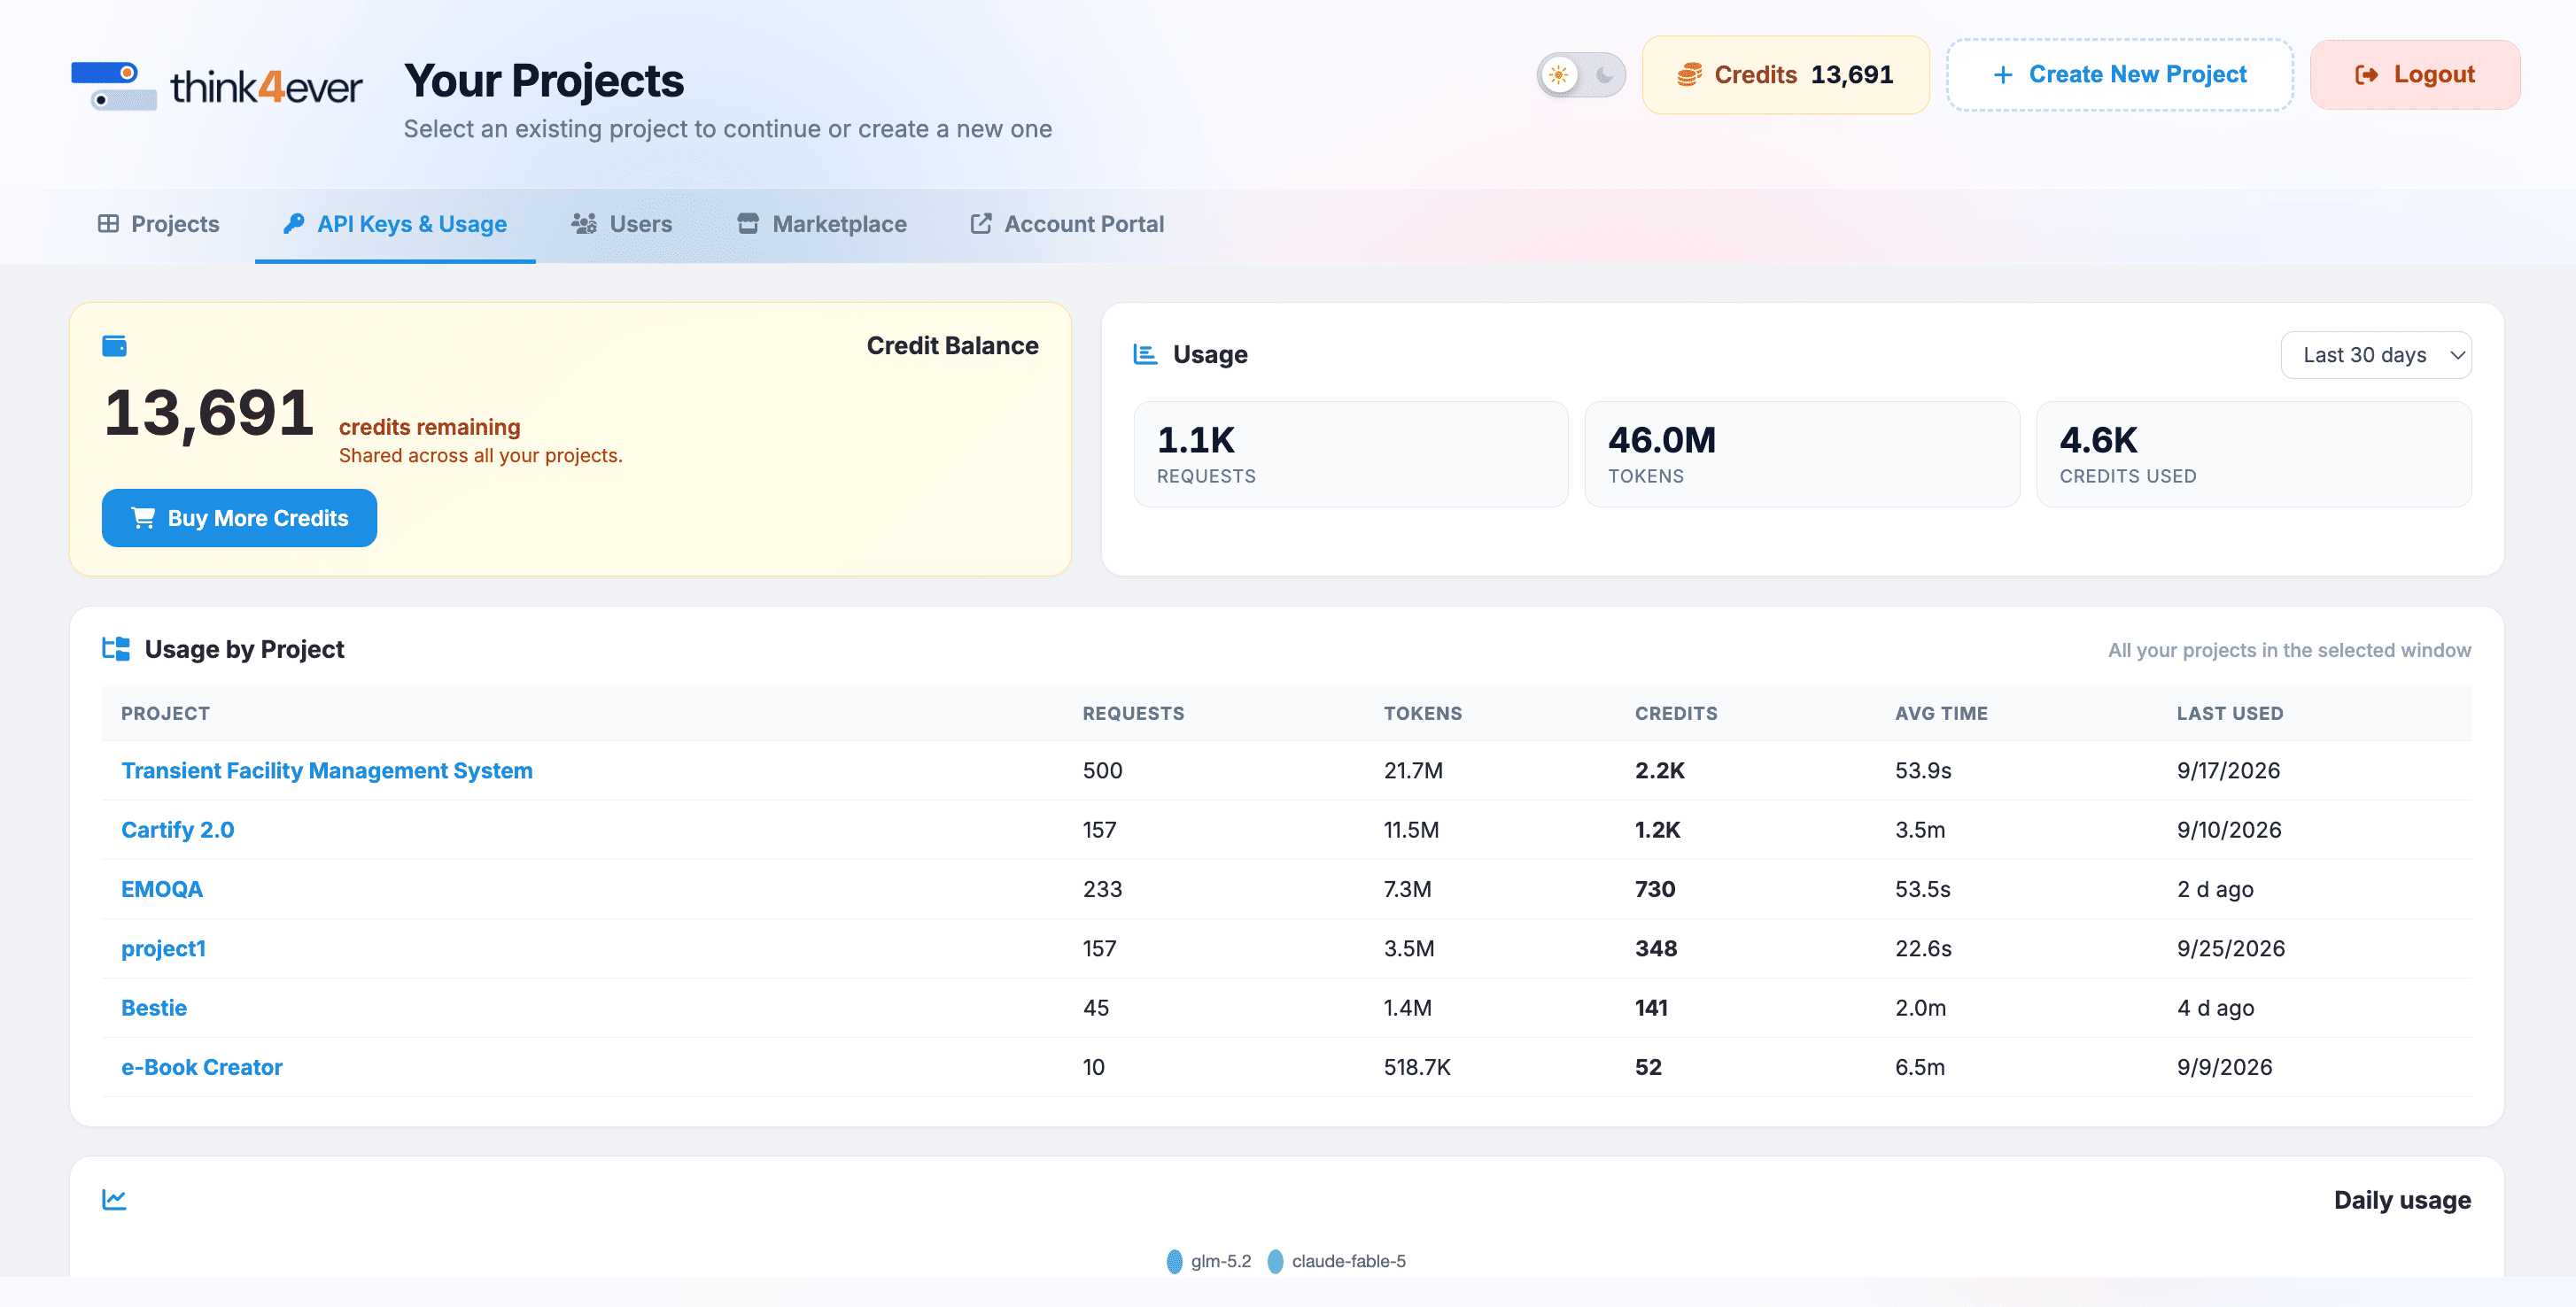Click the CREDITS column header
This screenshot has width=2576, height=1307.
click(1676, 714)
